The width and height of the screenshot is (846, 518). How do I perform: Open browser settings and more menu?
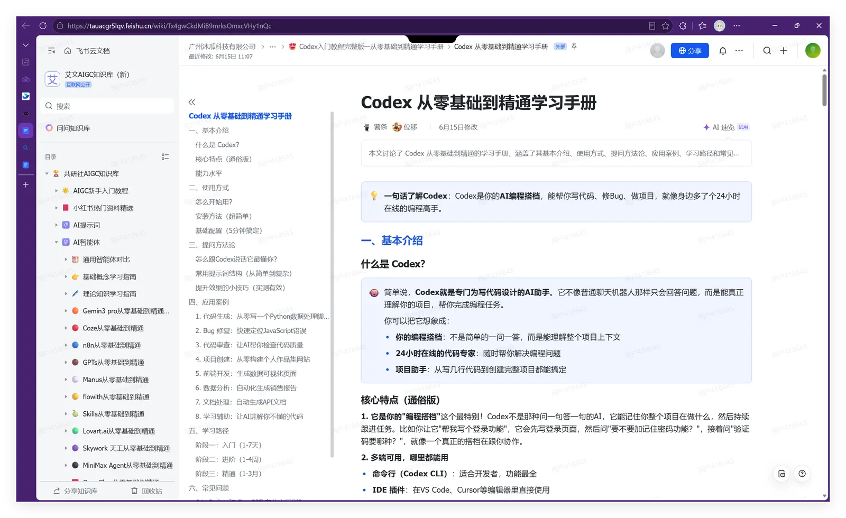tap(737, 25)
